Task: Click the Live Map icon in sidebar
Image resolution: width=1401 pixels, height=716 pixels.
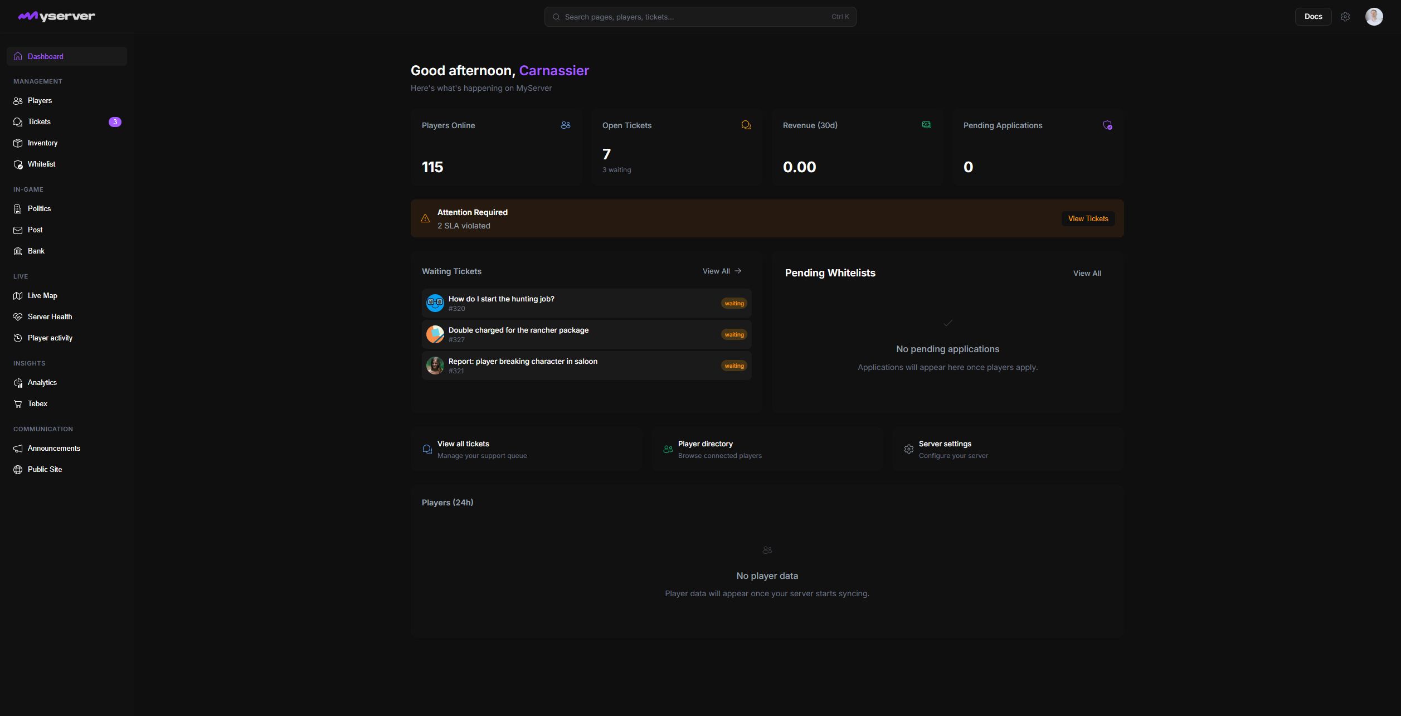Action: pos(18,296)
